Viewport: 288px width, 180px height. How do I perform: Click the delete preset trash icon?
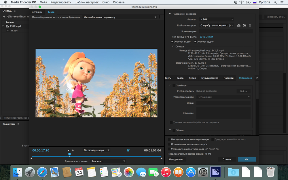pyautogui.click(x=250, y=25)
